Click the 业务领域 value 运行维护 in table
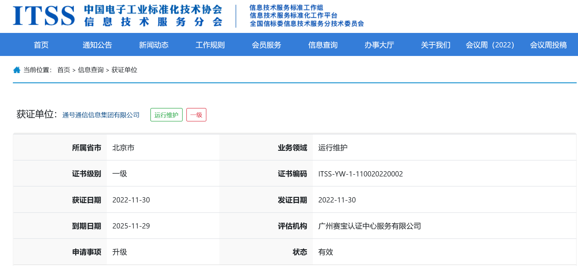The image size is (578, 266). tap(333, 148)
